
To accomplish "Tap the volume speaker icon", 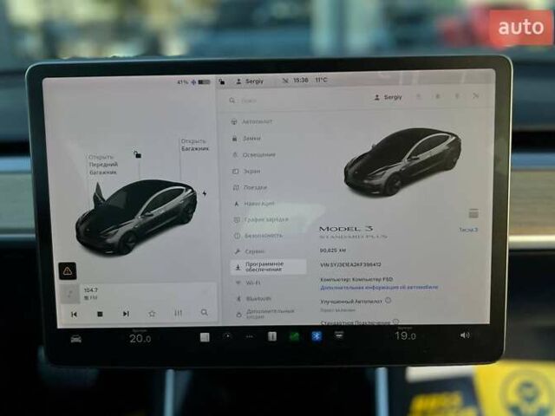I will (465, 335).
